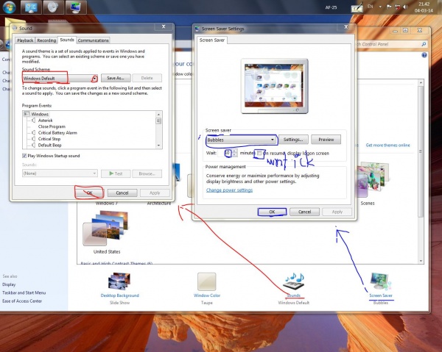
Task: Click OK in the Sound dialog
Action: 89,193
